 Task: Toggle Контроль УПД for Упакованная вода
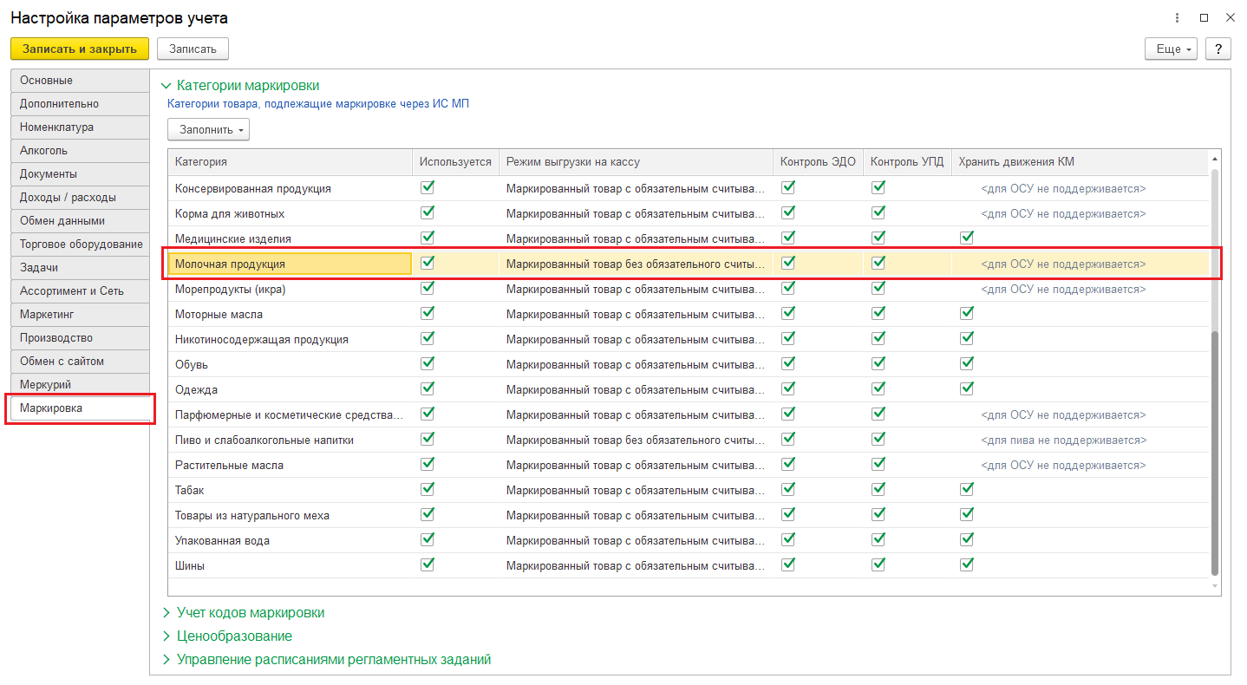point(878,539)
